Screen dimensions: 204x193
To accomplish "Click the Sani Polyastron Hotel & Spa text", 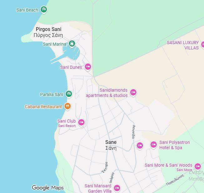I will 175,145.
